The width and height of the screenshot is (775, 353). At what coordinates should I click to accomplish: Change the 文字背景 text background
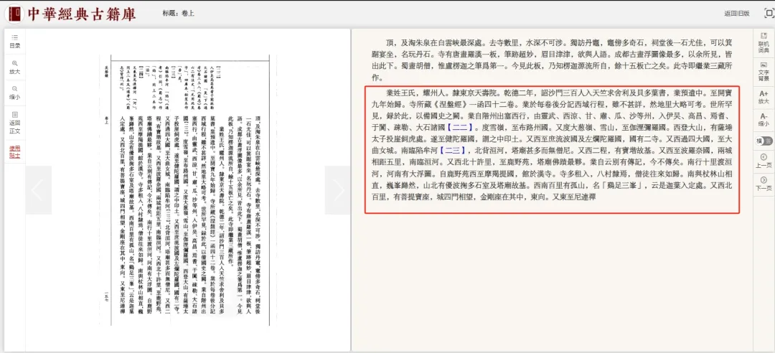(763, 71)
